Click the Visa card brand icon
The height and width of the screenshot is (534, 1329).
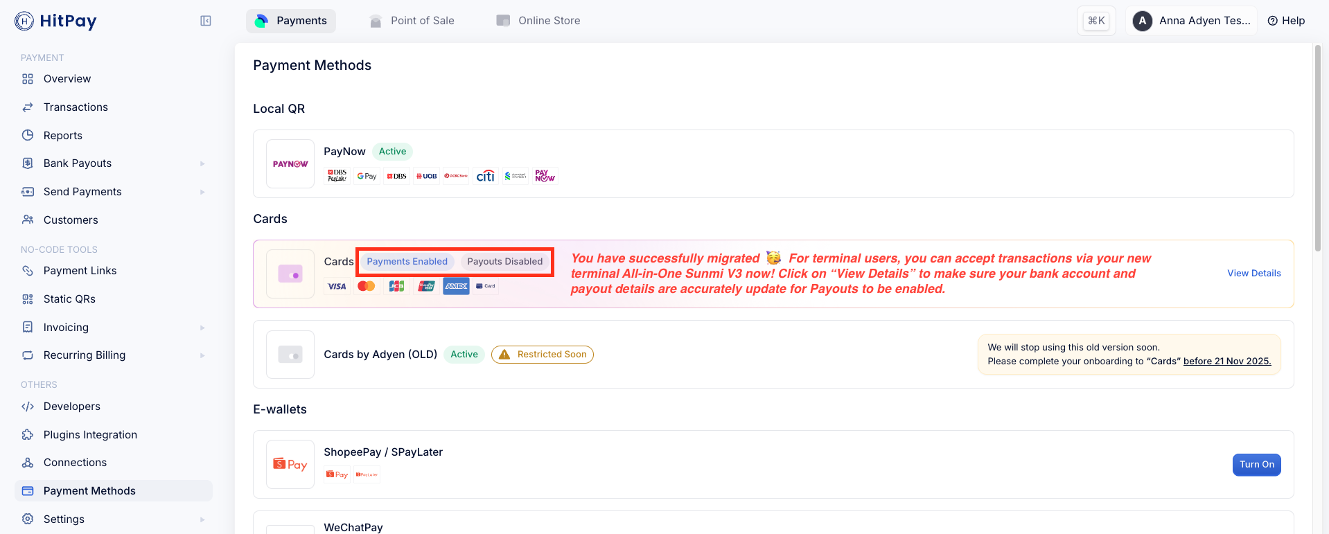pos(337,286)
